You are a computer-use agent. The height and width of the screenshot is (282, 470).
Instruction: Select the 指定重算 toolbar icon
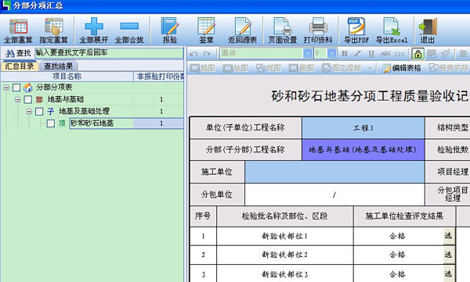click(54, 30)
